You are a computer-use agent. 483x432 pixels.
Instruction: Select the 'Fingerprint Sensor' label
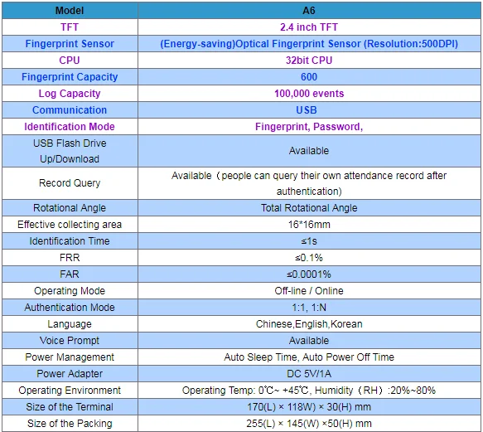(x=70, y=44)
